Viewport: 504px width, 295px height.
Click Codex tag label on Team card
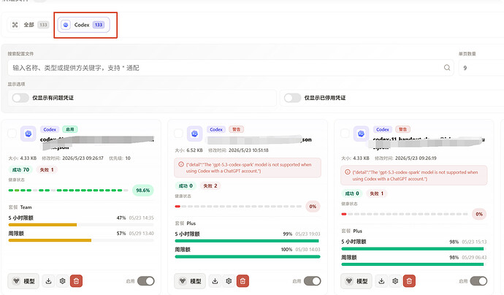click(50, 129)
